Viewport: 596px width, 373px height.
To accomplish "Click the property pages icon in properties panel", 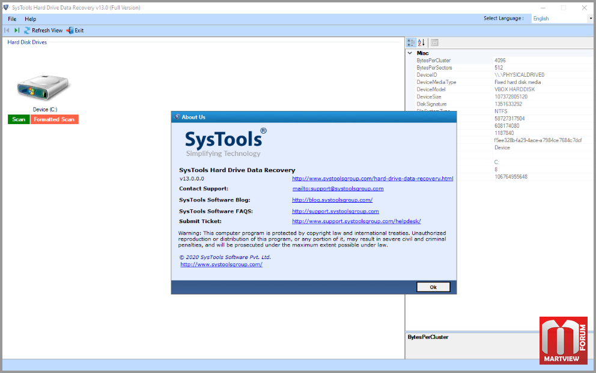I will pos(434,43).
